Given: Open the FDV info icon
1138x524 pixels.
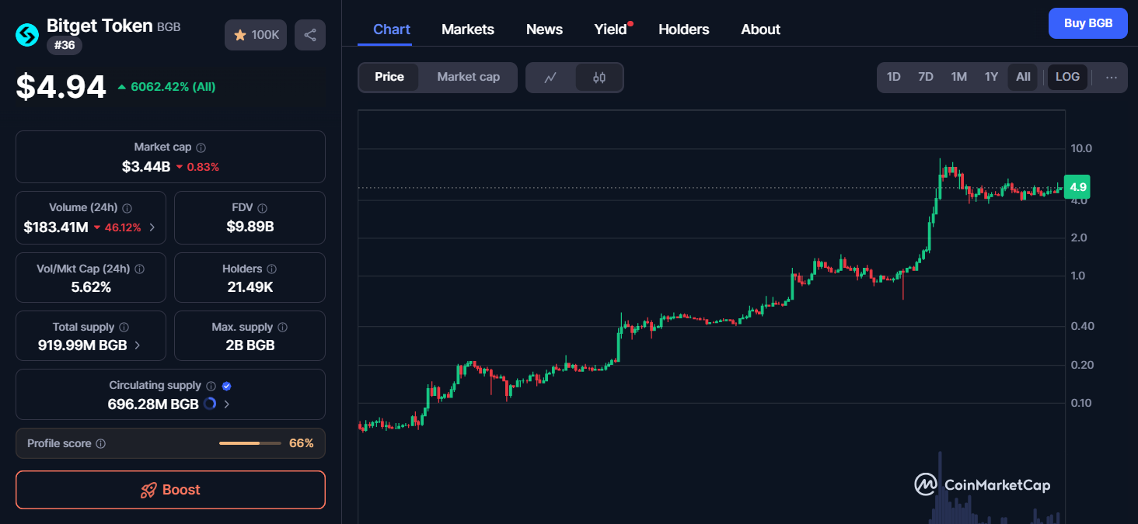Looking at the screenshot, I should (x=263, y=208).
